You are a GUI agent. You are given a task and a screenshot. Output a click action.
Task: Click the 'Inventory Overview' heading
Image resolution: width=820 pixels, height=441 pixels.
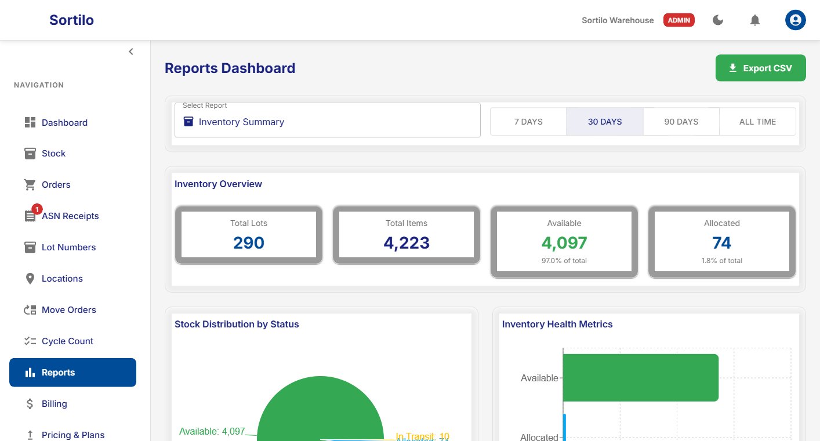[218, 184]
